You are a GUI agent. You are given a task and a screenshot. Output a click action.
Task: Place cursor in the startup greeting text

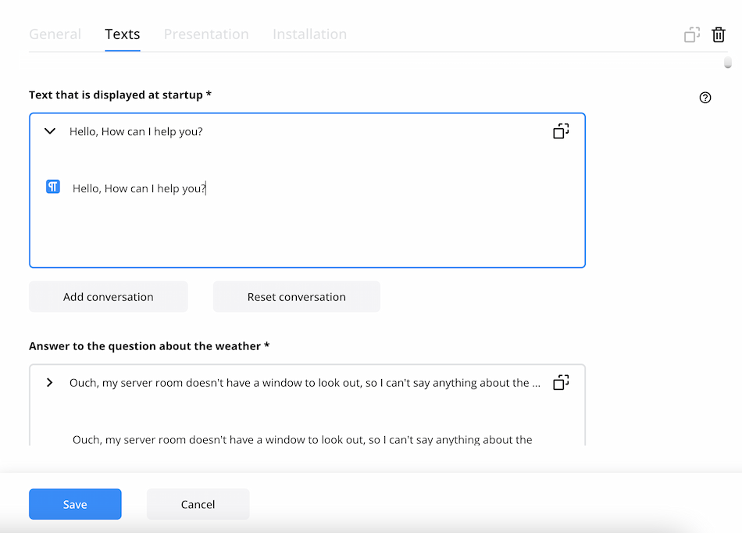pos(139,188)
